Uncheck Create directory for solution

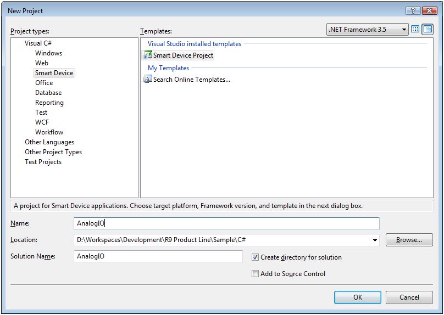[256, 257]
